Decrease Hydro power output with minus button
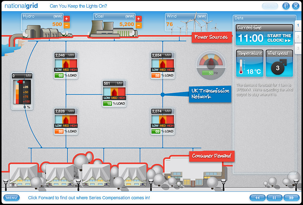This screenshot has width=303, height=205. [x=67, y=25]
